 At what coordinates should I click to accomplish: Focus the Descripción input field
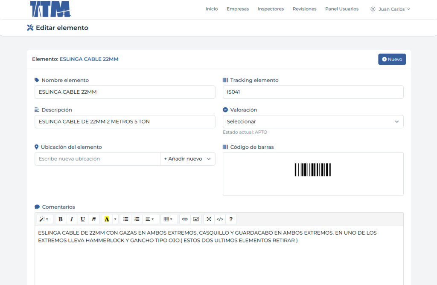pyautogui.click(x=125, y=122)
